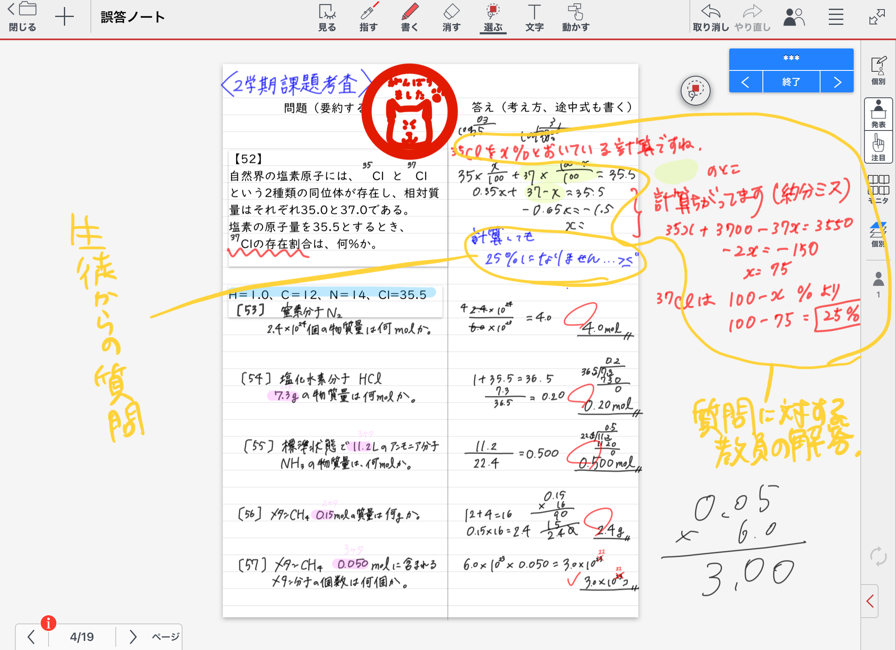
Task: Open the hamburger menu
Action: (836, 17)
